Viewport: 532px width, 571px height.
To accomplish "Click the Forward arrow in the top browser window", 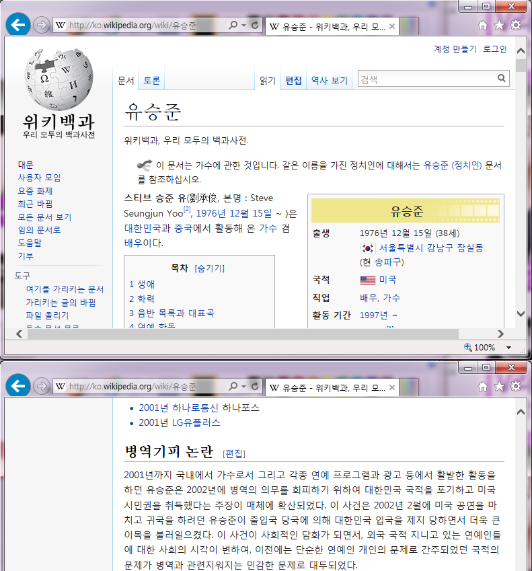I will point(42,25).
